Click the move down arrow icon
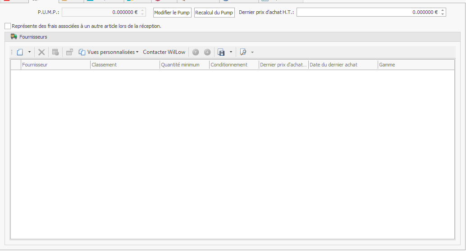 tap(207, 52)
